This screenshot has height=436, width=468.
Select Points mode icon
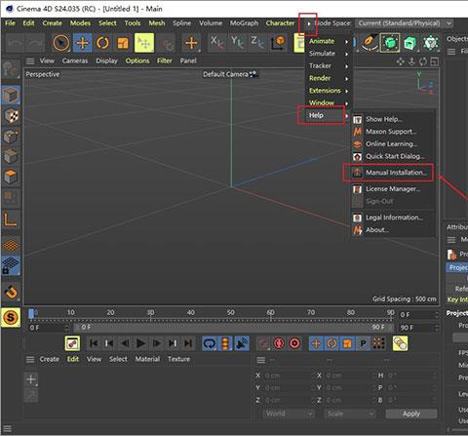[11, 137]
